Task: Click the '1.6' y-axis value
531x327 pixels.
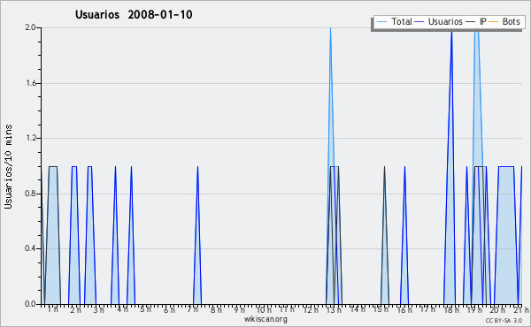Action: (30, 83)
